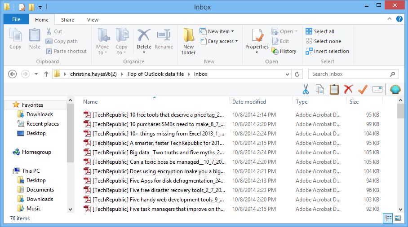This screenshot has width=408, height=227.
Task: Go back with the back arrow
Action: 12,74
